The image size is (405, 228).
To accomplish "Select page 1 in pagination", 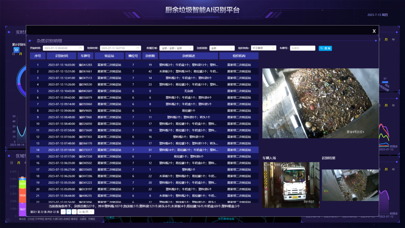I will pyautogui.click(x=69, y=212).
